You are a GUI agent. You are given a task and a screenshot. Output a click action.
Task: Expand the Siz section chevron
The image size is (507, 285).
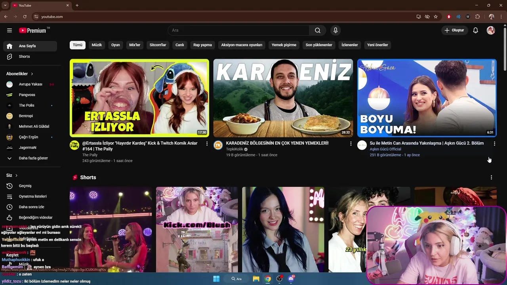pos(16,175)
